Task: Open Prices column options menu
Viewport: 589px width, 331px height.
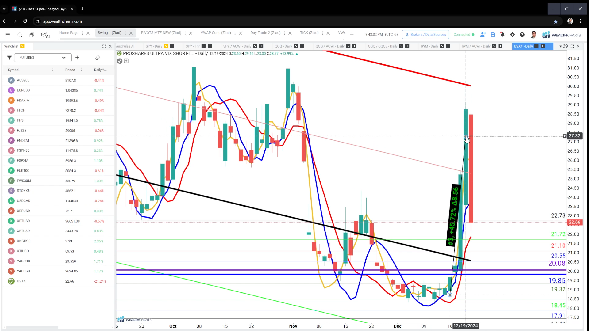Action: tap(81, 70)
